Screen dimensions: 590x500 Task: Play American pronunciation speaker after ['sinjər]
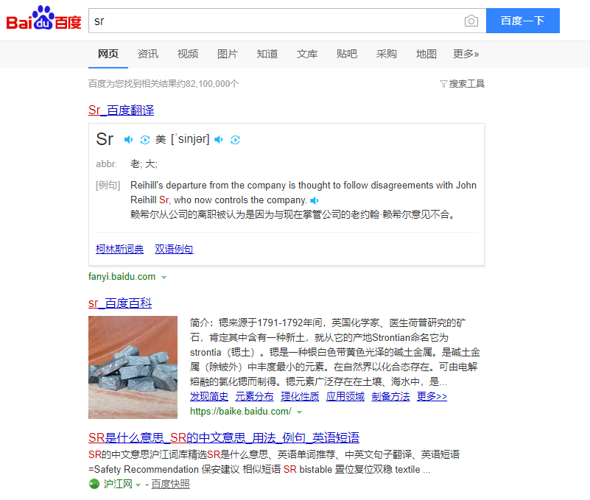(x=219, y=140)
